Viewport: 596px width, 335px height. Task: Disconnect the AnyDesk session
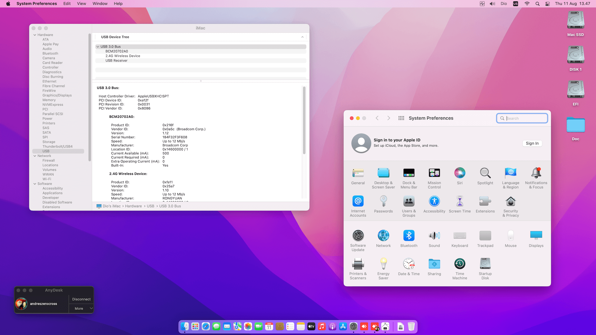pyautogui.click(x=81, y=299)
